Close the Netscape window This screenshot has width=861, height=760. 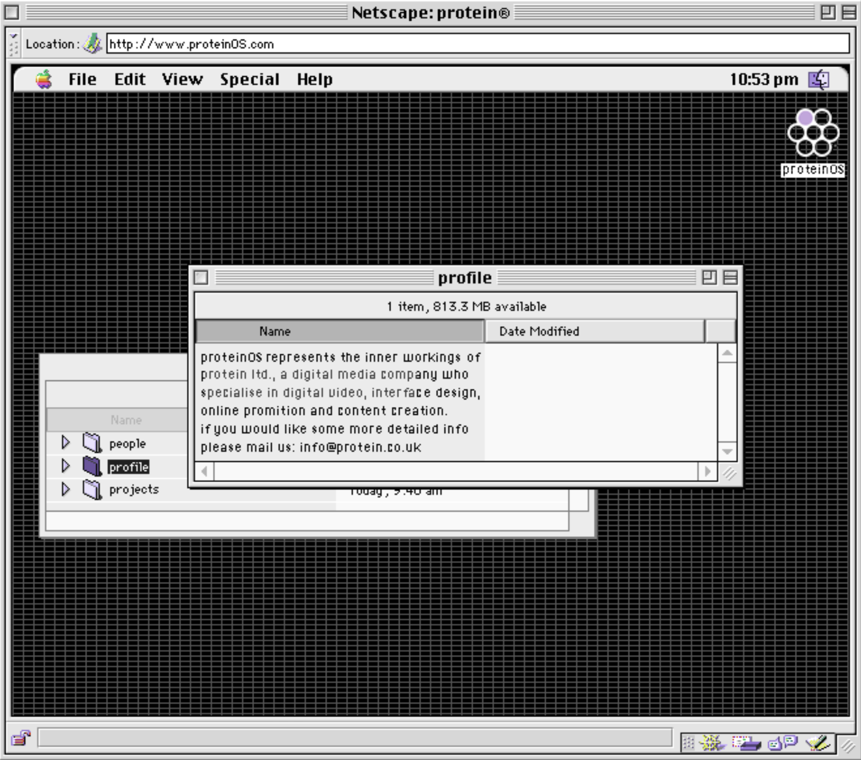point(12,12)
